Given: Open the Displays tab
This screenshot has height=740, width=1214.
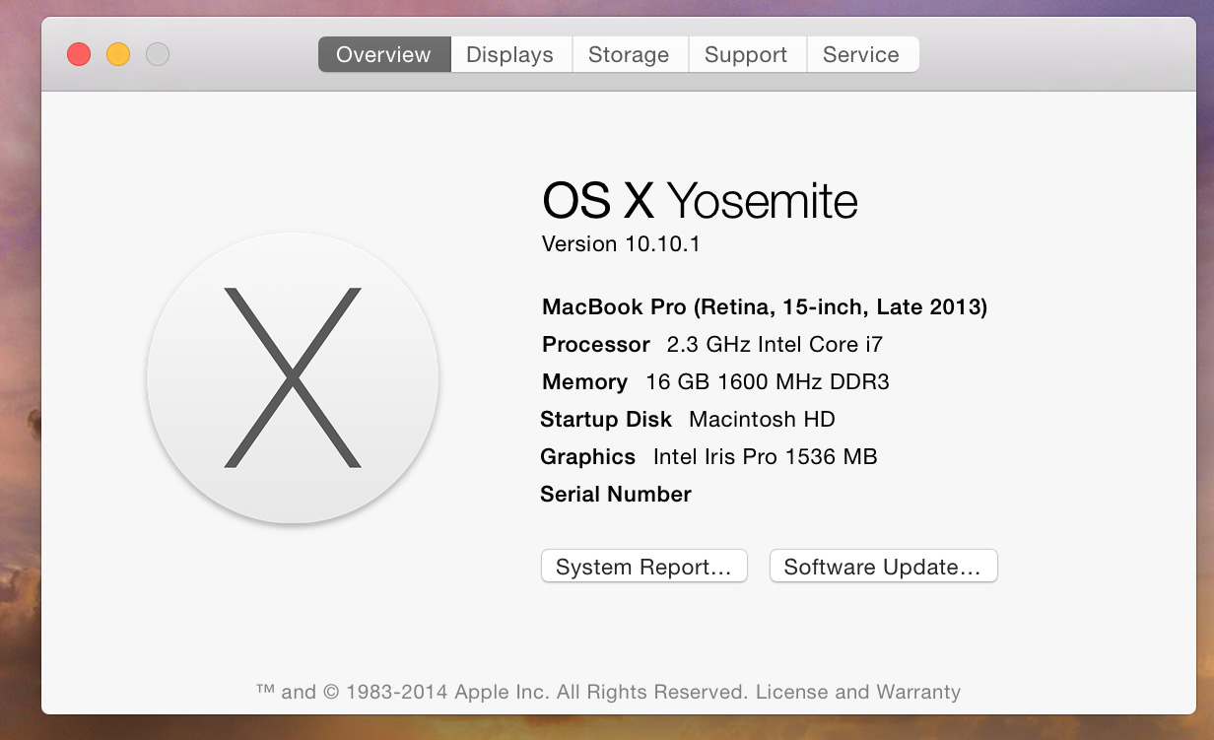Looking at the screenshot, I should click(510, 54).
